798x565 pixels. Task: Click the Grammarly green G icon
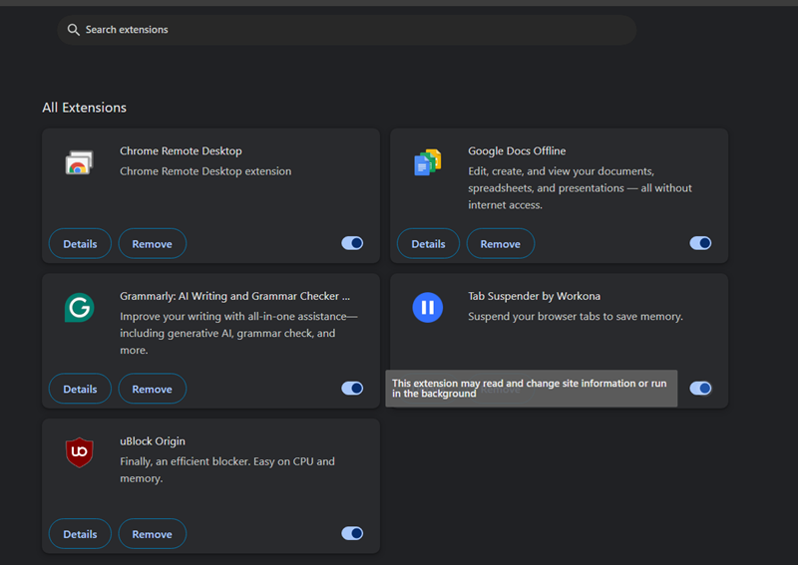[80, 308]
